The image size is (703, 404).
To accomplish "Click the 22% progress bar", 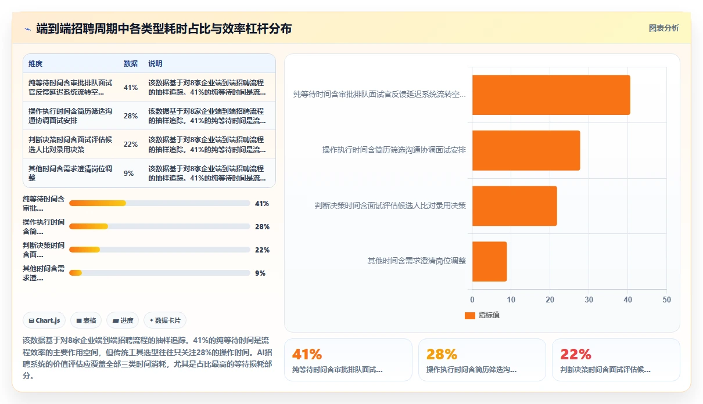I will 160,250.
